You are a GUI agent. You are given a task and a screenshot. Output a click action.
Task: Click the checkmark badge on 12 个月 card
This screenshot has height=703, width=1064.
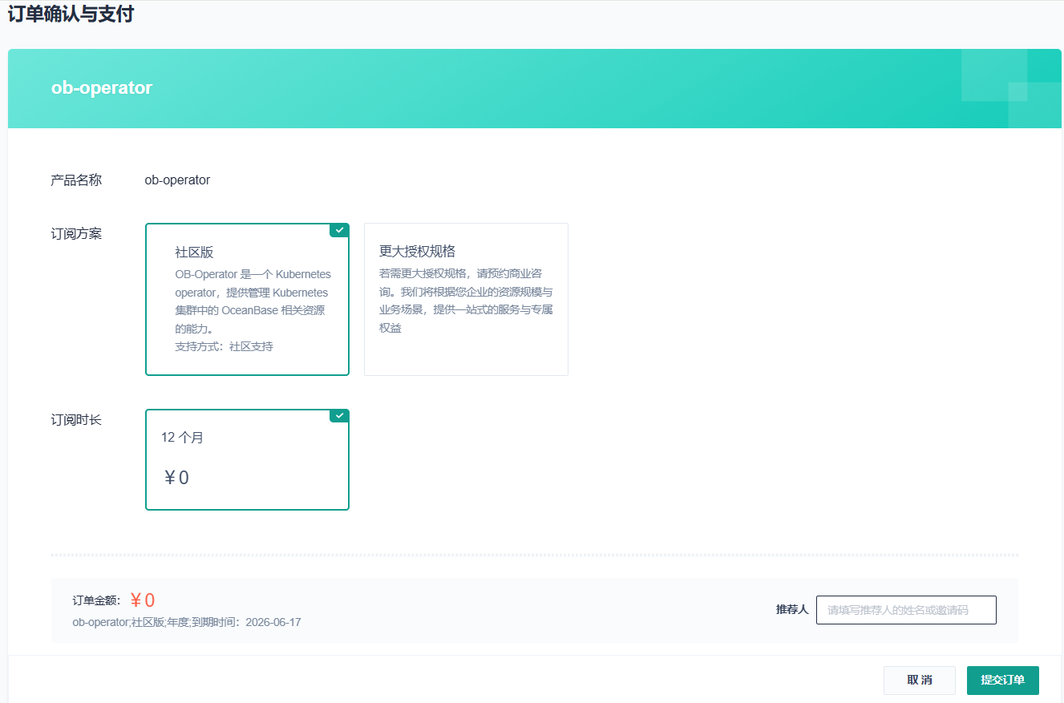(x=340, y=416)
